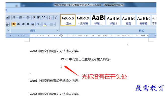Toggle align text right
This screenshot has height=96, width=166.
[23, 24]
